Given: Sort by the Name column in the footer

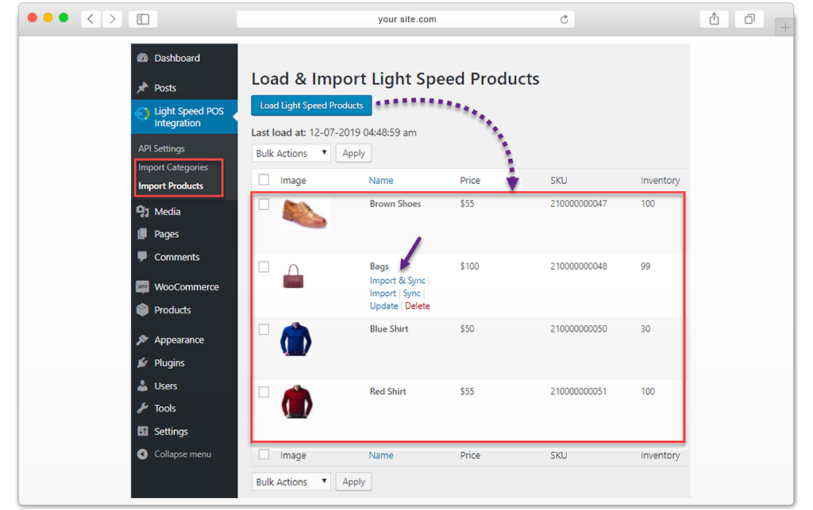Looking at the screenshot, I should pos(381,455).
